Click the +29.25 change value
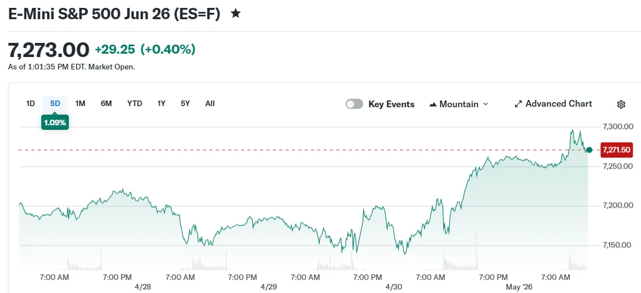 [x=115, y=50]
